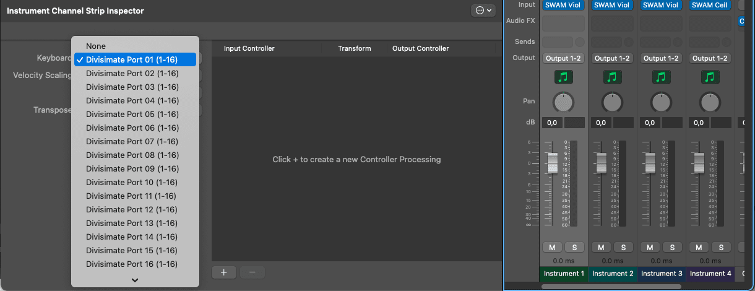Click the mixer horizontal scrollbar
755x291 pixels.
pos(611,287)
